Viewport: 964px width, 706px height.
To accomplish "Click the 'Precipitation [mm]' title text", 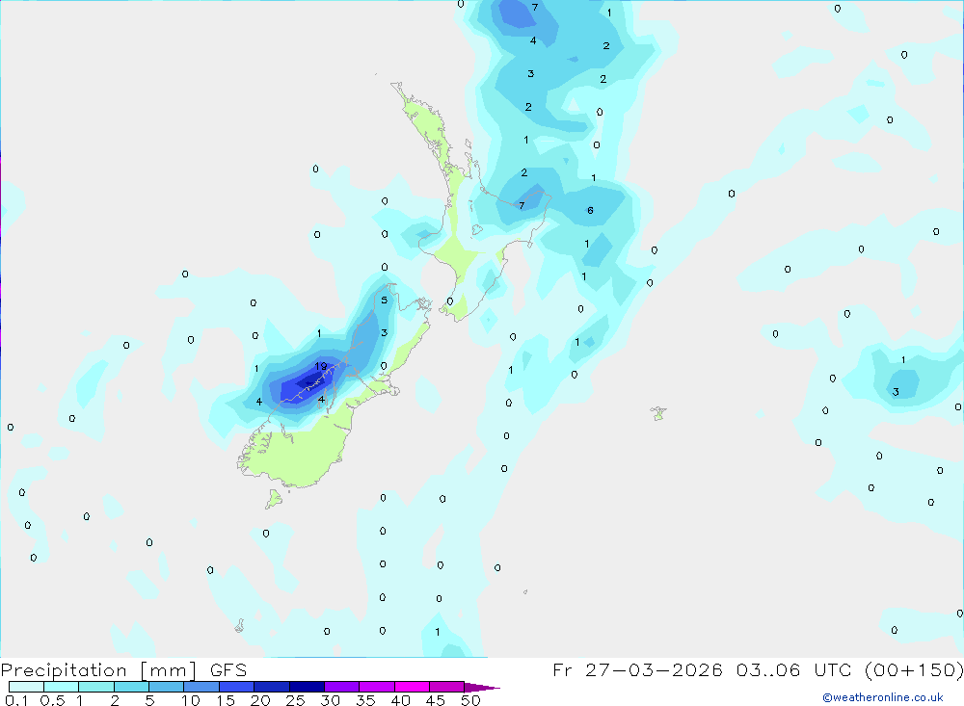I will point(98,670).
